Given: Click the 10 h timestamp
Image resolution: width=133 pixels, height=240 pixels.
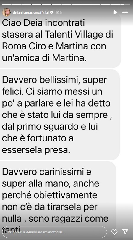Looking at the screenshot, I should [x=59, y=12].
